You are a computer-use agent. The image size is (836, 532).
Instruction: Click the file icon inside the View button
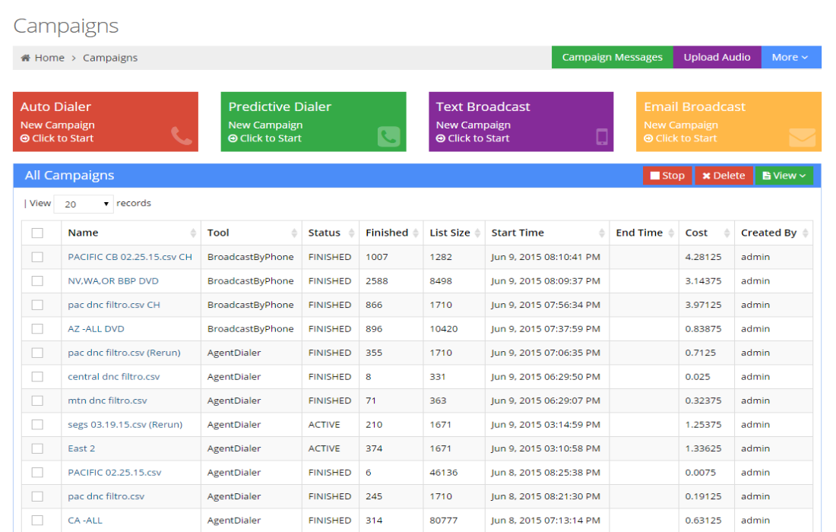(766, 176)
